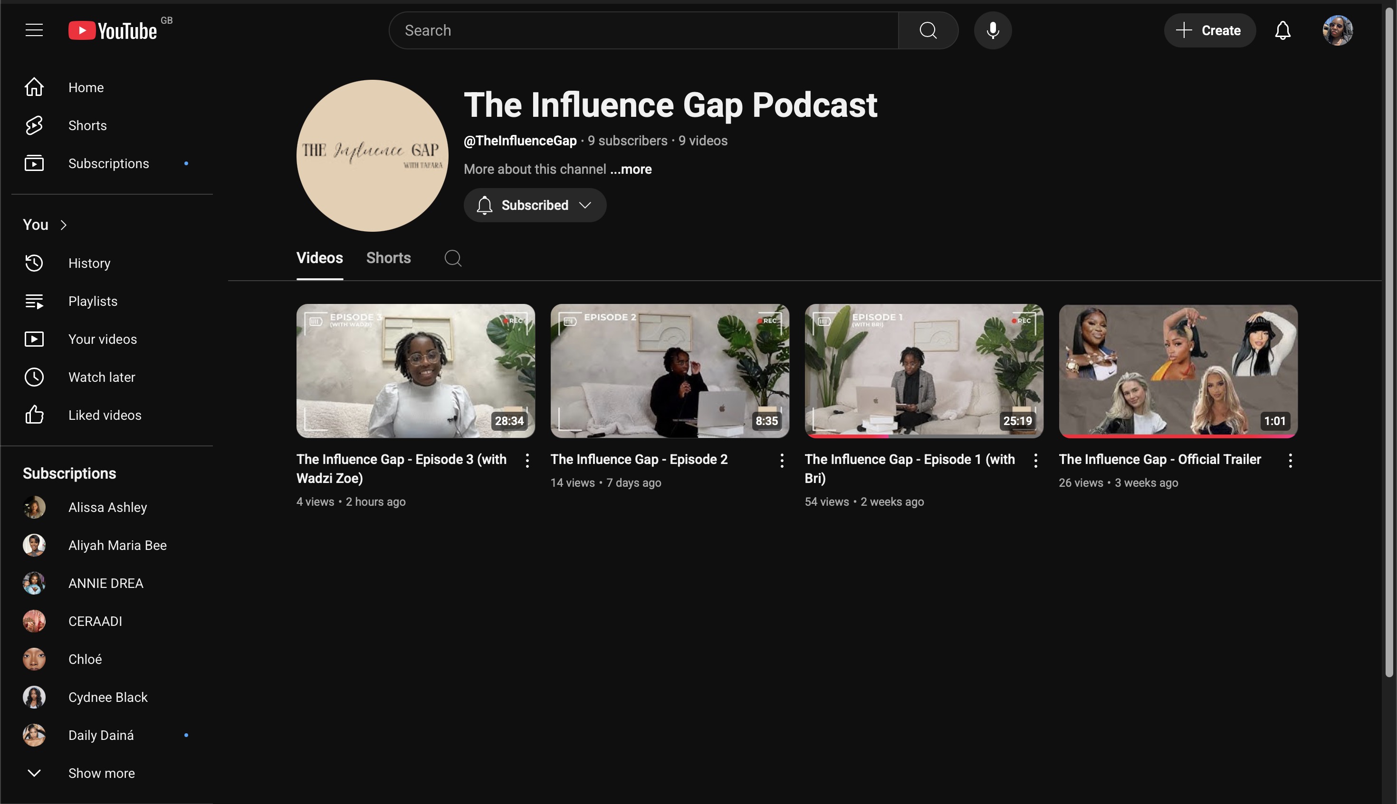Click the @TheInfluenceGap handle

(x=520, y=141)
